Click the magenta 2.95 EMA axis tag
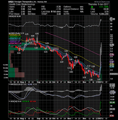118x120 pixels. (x=112, y=55)
